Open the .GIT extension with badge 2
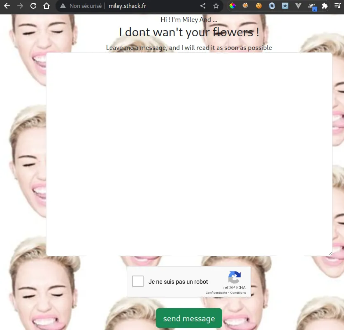Image resolution: width=344 pixels, height=330 pixels. (x=312, y=7)
